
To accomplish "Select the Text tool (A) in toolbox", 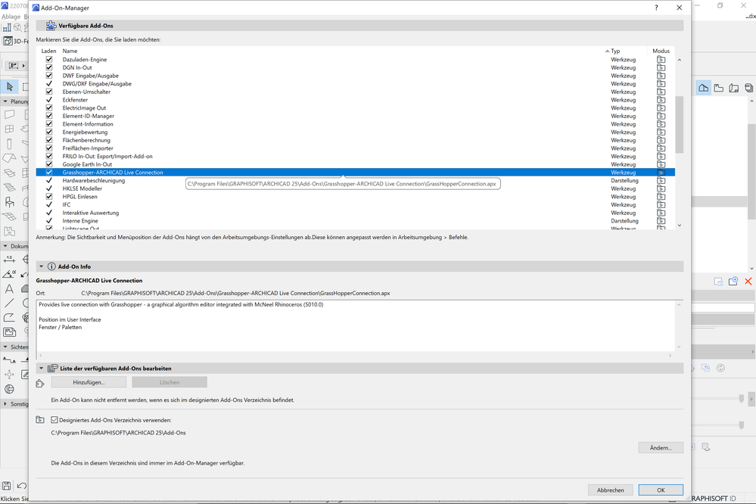I will [9, 288].
